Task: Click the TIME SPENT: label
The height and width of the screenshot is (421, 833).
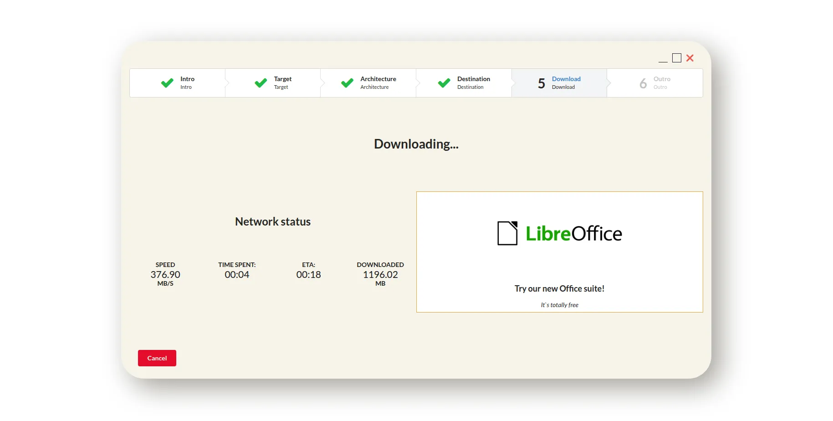Action: pyautogui.click(x=237, y=265)
